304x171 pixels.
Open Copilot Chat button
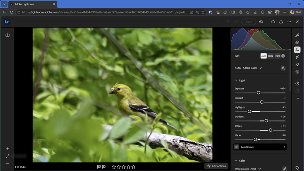(295, 12)
